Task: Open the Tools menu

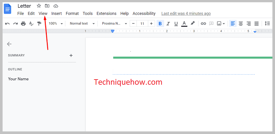Action: pyautogui.click(x=88, y=14)
